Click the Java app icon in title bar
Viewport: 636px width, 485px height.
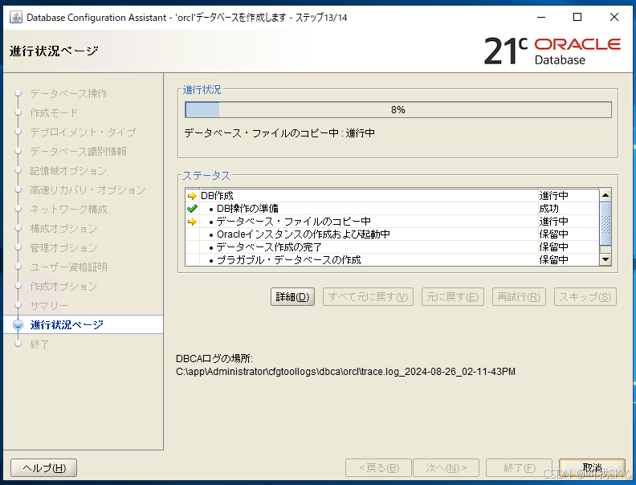[16, 18]
